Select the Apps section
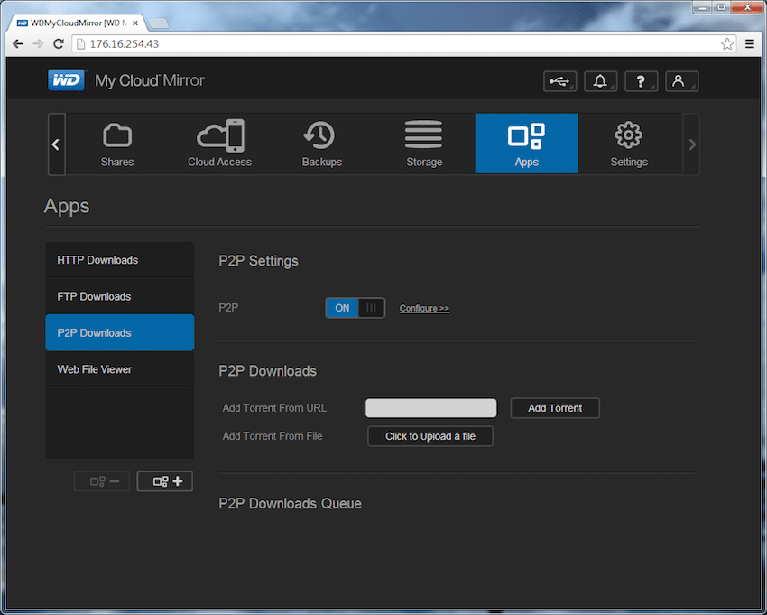 point(526,144)
